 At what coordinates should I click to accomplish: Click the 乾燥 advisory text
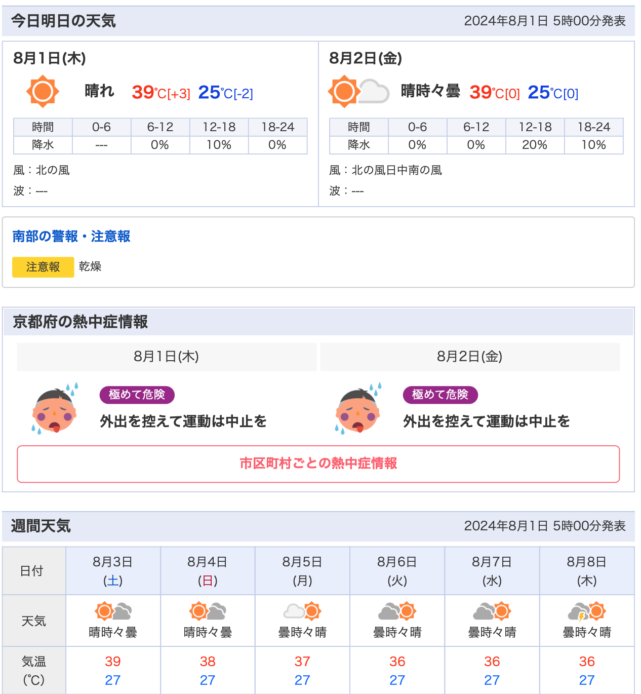click(90, 266)
